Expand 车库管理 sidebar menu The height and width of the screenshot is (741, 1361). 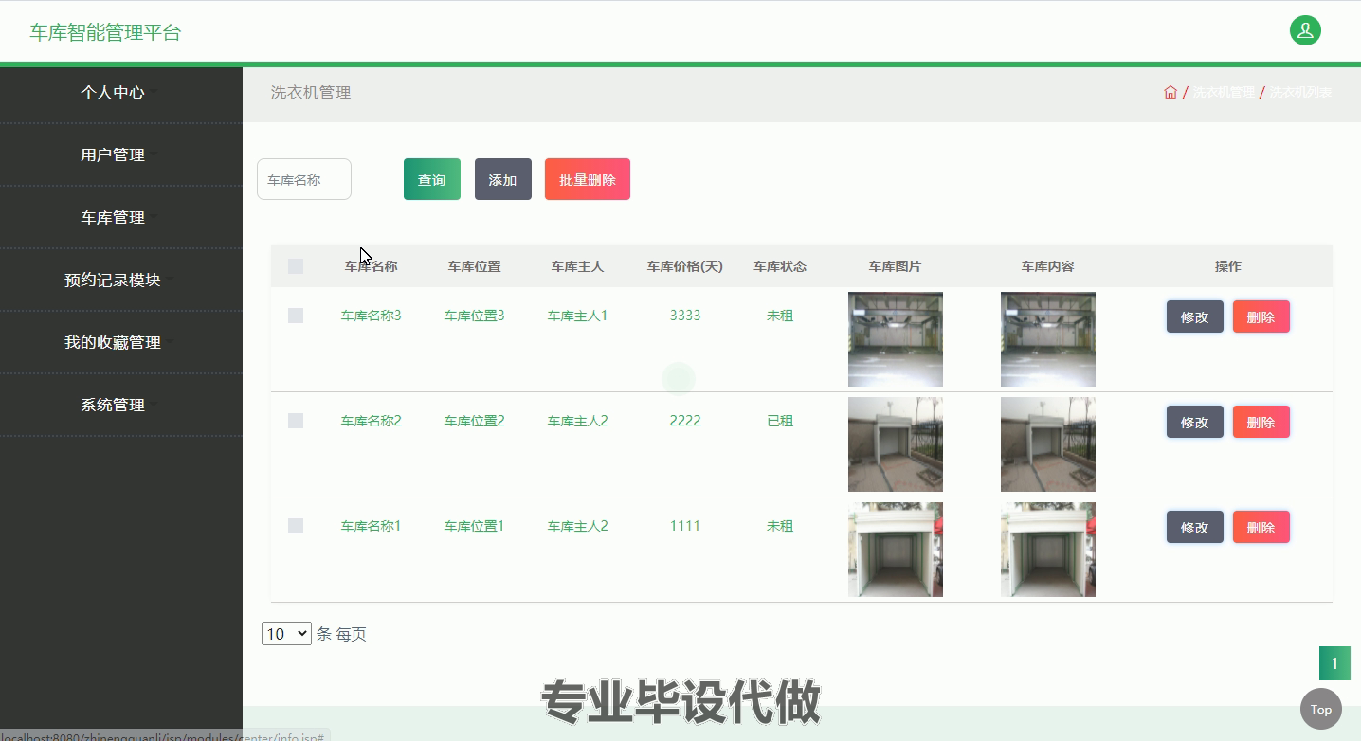pos(121,218)
